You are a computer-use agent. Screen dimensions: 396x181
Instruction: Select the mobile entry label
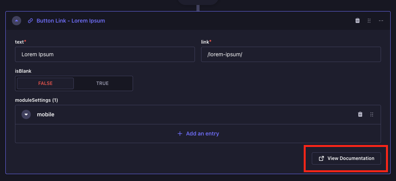[45, 114]
